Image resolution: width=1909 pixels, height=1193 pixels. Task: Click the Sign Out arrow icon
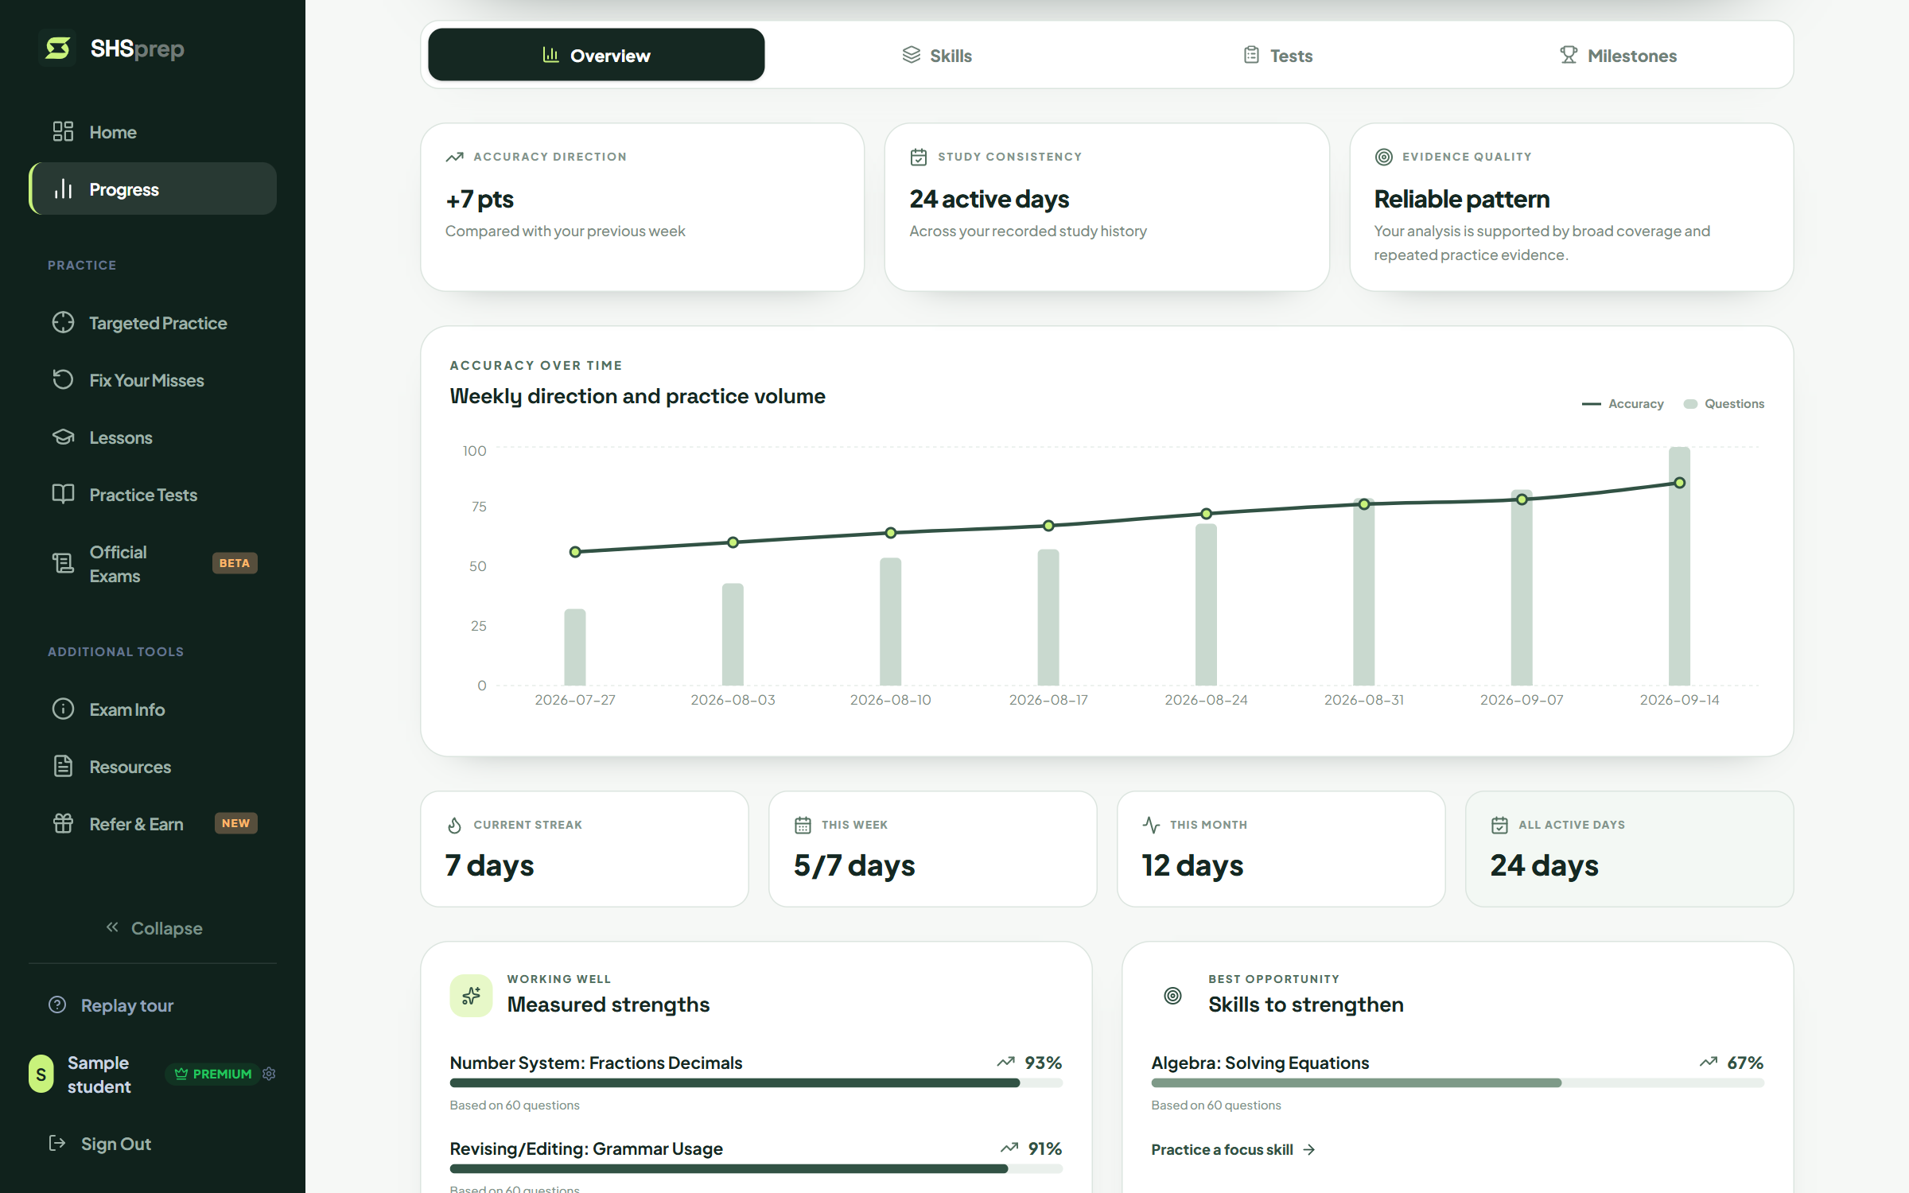tap(57, 1144)
